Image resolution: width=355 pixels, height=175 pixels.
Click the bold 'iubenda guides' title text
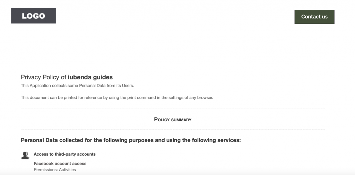tap(90, 77)
